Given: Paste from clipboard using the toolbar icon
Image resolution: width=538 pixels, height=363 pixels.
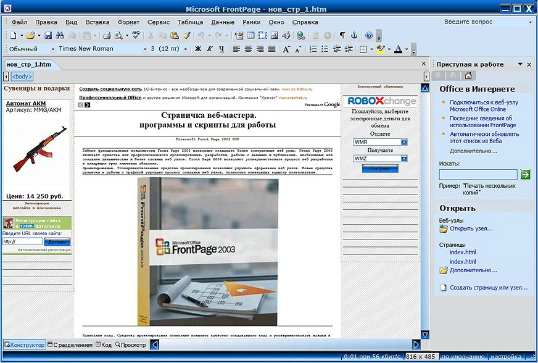Looking at the screenshot, I should click(x=175, y=35).
